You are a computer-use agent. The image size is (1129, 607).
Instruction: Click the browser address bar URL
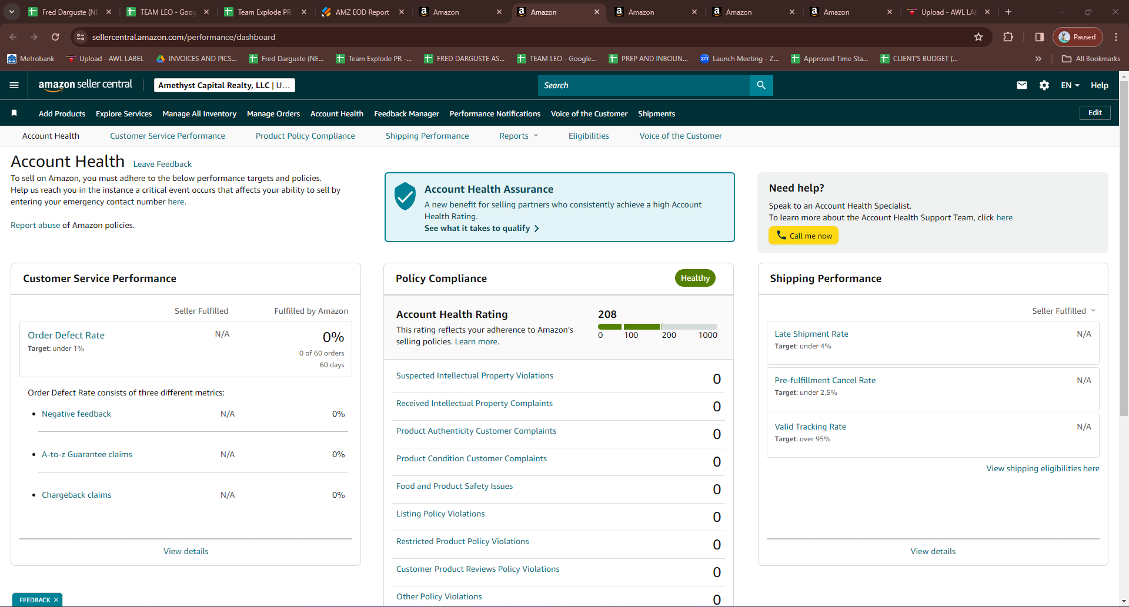(183, 37)
